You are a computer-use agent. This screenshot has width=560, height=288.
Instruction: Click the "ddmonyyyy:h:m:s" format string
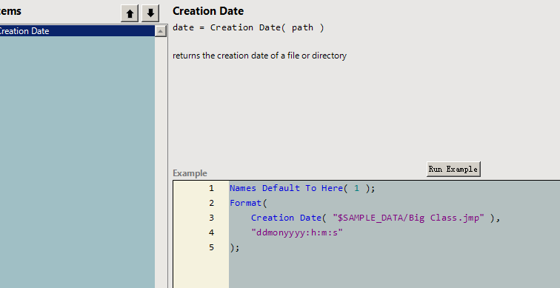click(297, 232)
